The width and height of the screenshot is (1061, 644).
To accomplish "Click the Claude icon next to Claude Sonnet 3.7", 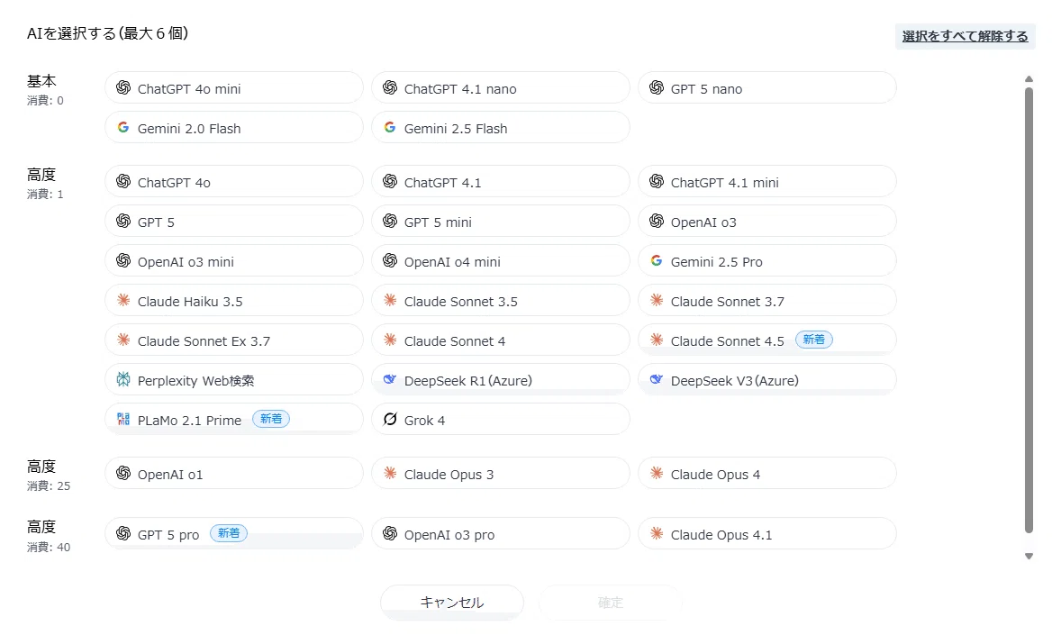I will coord(657,300).
